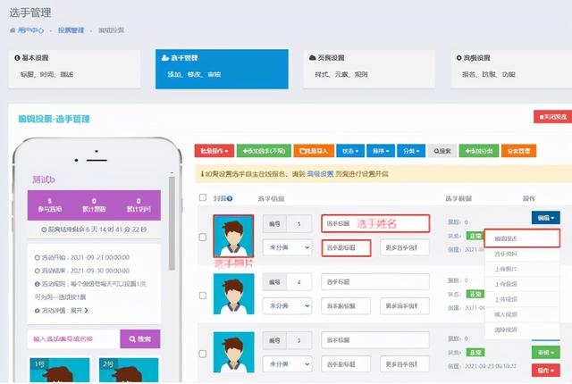
Task: Open the 页面设置 card with cloud icon
Action: 369,69
